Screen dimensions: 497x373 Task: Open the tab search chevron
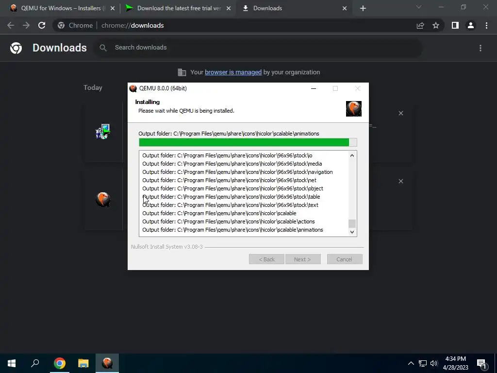coord(419,7)
